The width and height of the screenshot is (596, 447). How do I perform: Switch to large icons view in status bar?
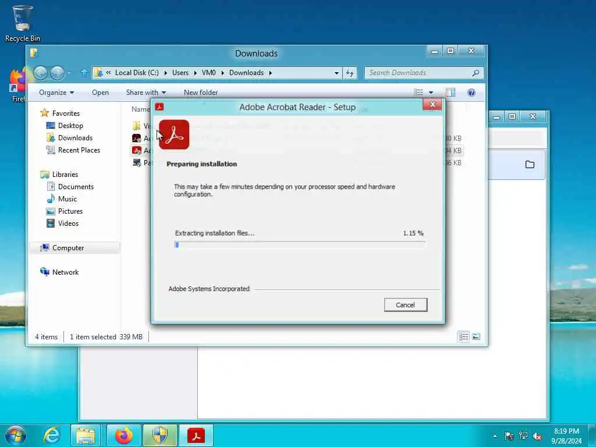pyautogui.click(x=476, y=337)
